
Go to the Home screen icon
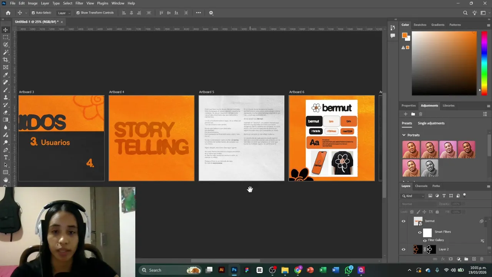[8, 13]
